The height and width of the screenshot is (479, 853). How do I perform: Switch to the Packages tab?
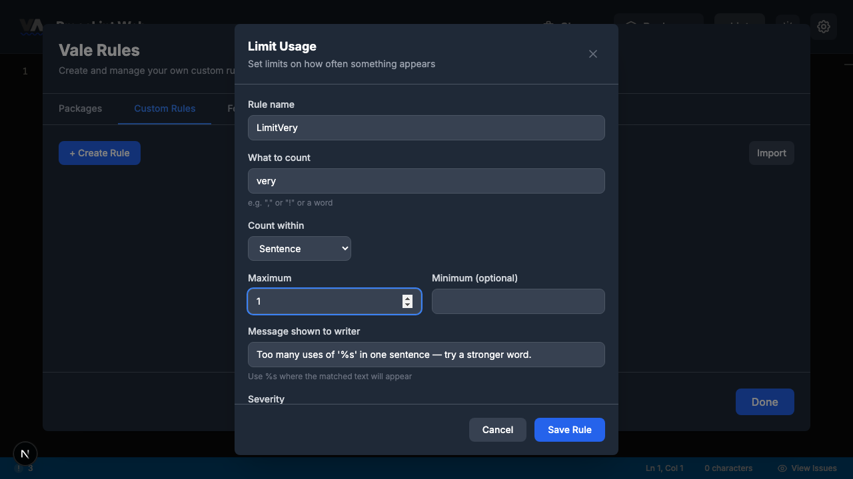80,108
